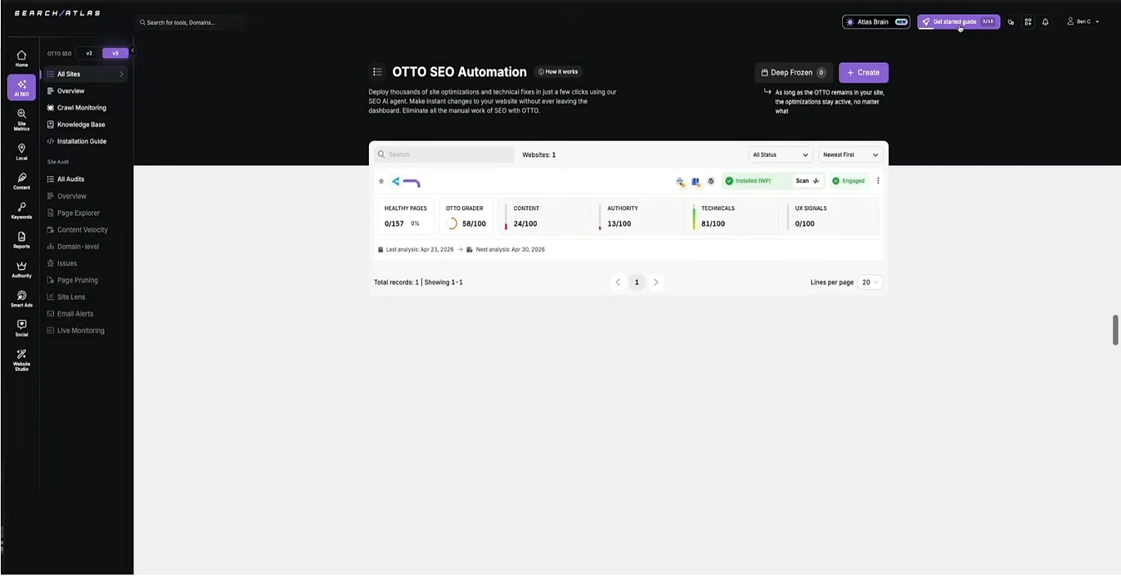
Task: Open the Get started guide
Action: 958,22
